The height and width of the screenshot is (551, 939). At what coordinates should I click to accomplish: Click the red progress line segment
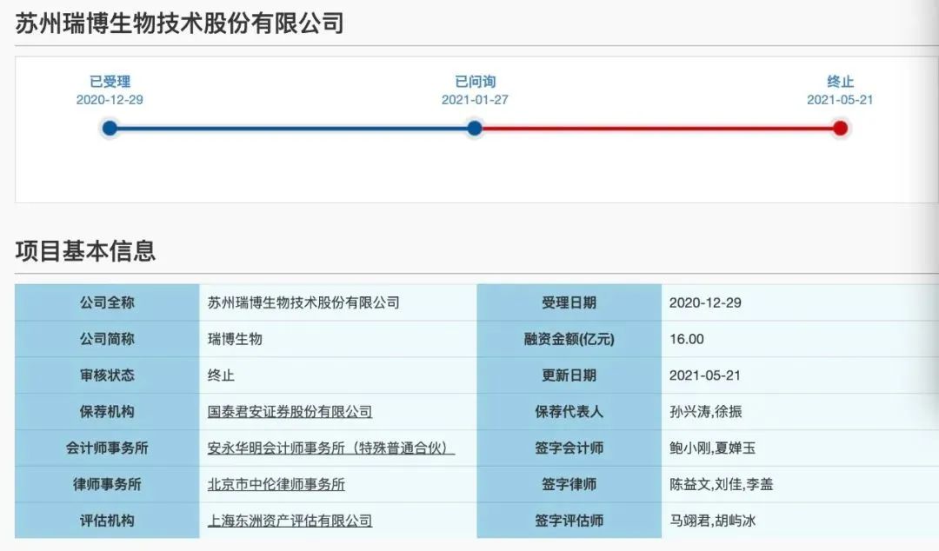tap(656, 129)
